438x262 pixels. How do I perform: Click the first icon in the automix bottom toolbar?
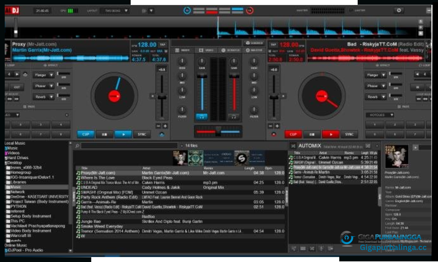click(293, 249)
